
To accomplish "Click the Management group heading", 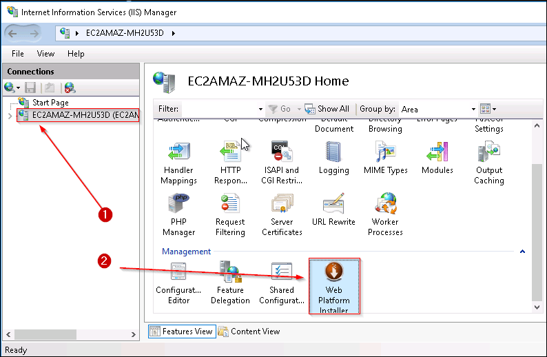I will tap(186, 252).
